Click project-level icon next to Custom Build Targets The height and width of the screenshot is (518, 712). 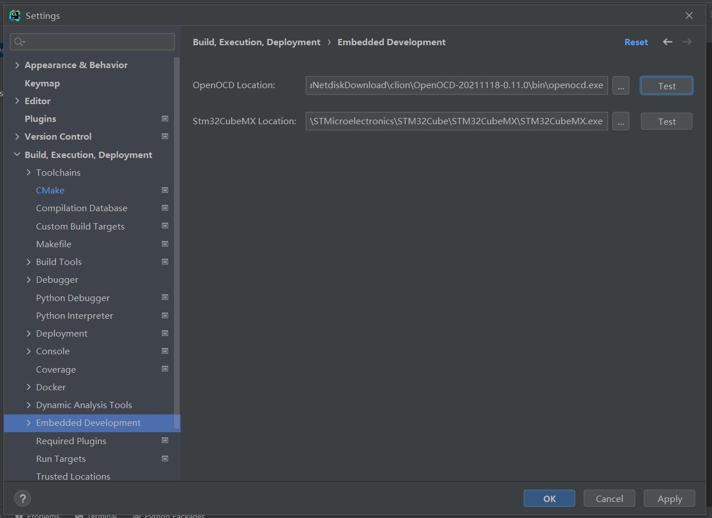tap(165, 226)
